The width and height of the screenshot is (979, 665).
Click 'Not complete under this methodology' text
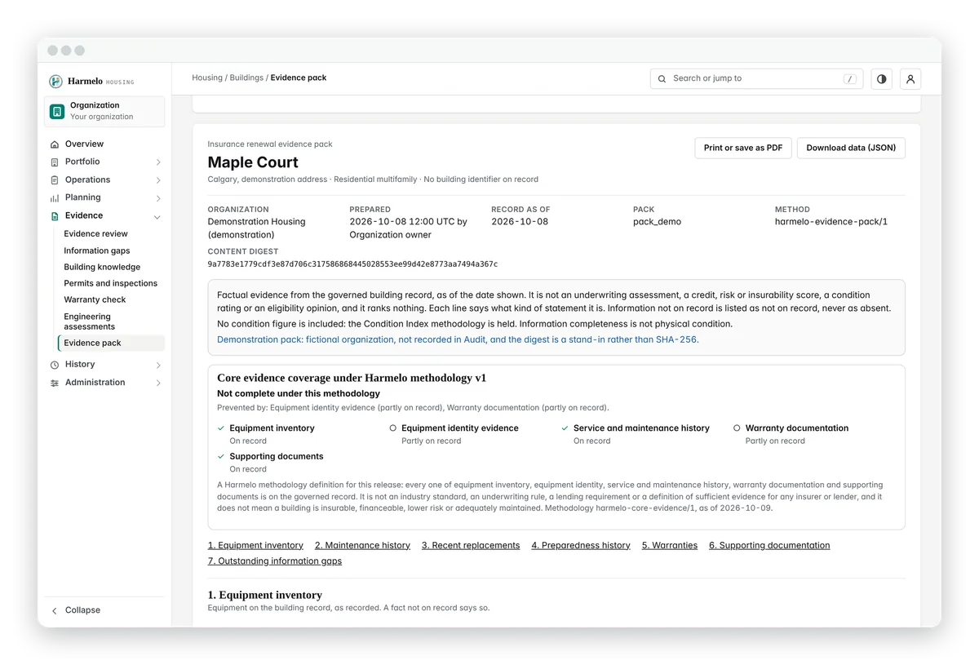299,394
